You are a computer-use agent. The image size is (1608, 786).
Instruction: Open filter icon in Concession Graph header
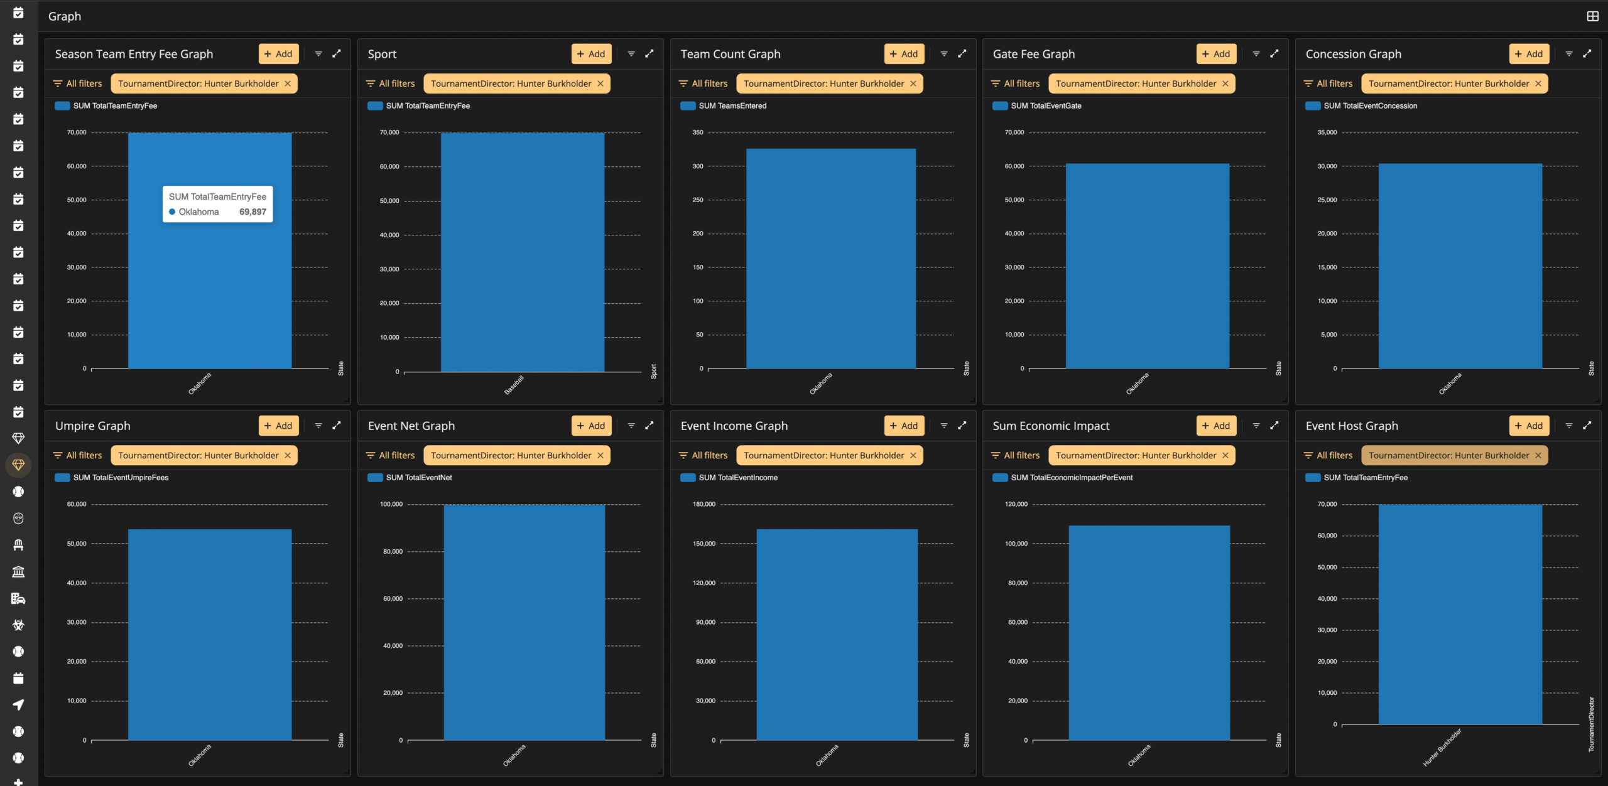coord(1569,54)
